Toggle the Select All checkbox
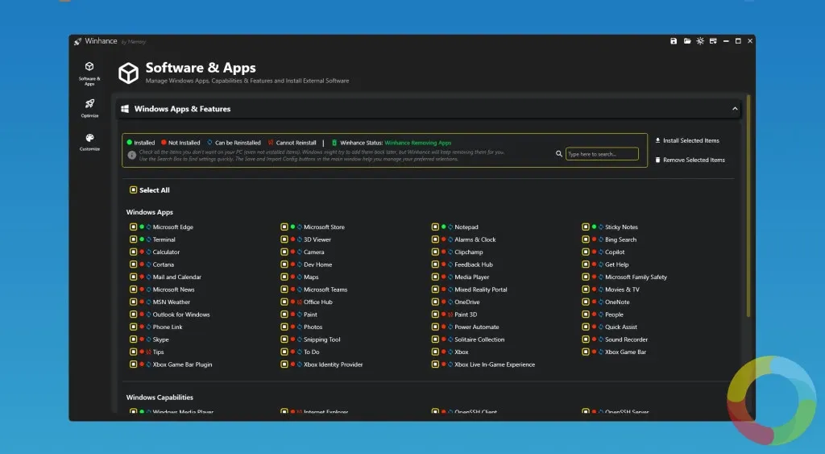The width and height of the screenshot is (825, 454). click(x=133, y=190)
